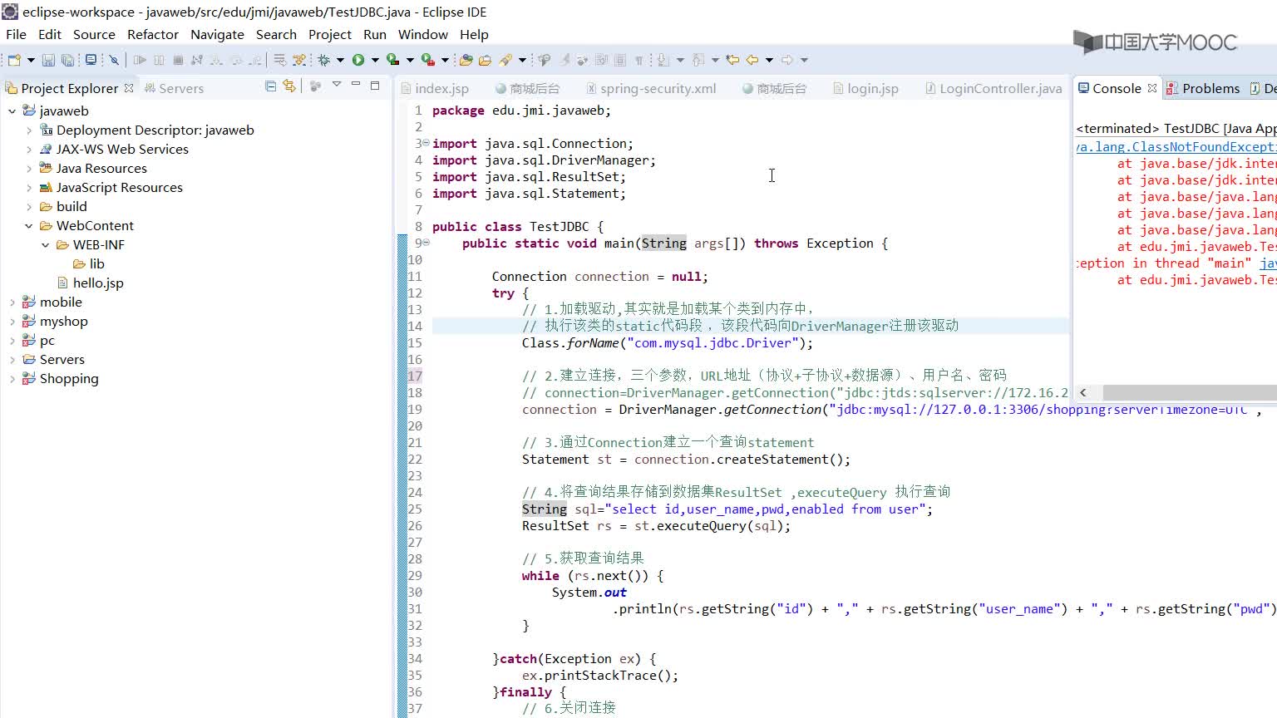Open the Run configurations dropdown arrow
The image size is (1277, 718).
375,60
